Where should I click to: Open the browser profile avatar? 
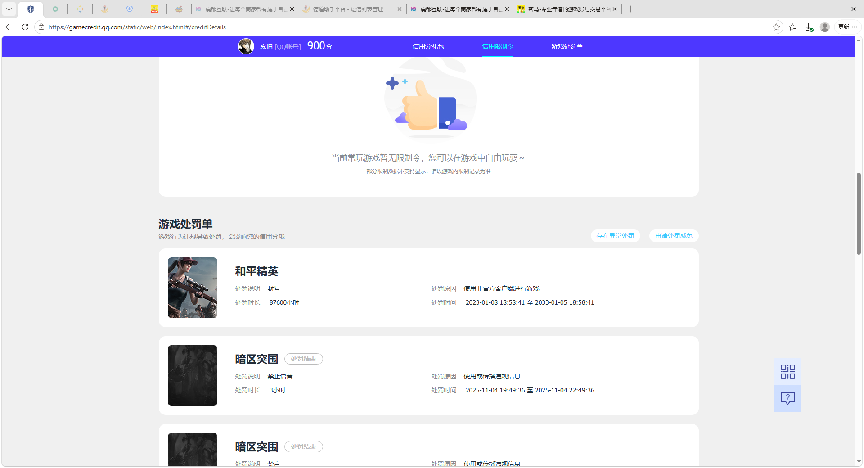825,27
